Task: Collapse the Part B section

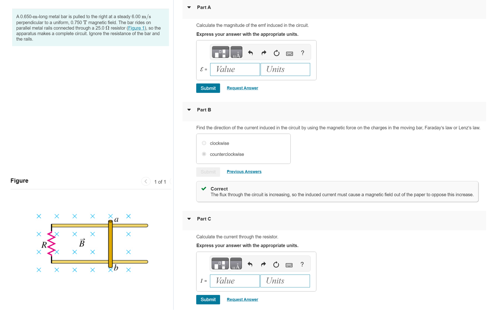Action: pos(189,110)
